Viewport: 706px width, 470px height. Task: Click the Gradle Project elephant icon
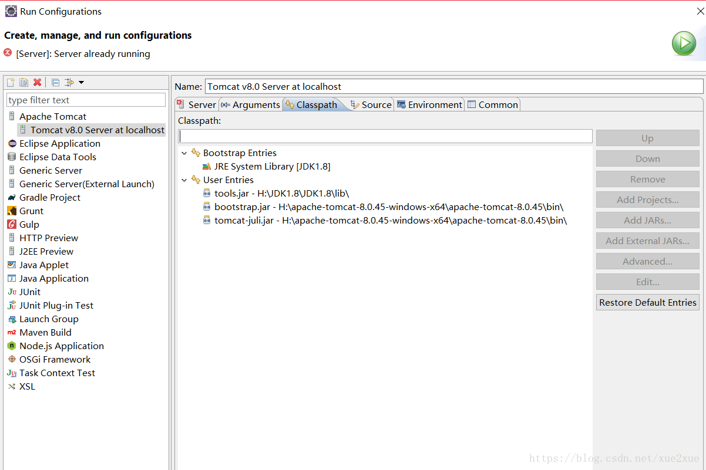coord(12,197)
